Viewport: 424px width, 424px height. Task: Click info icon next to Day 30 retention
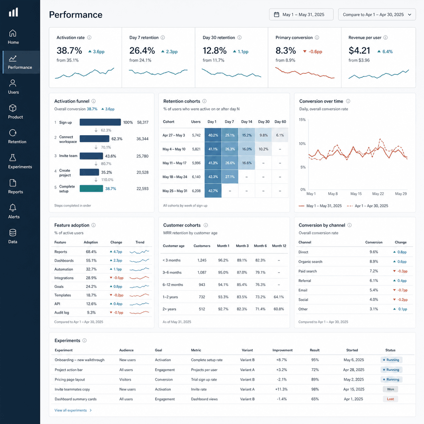tap(239, 38)
